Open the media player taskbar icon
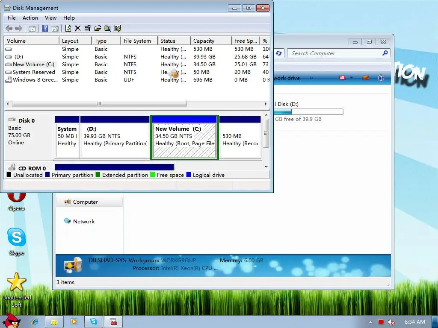 pos(74,322)
